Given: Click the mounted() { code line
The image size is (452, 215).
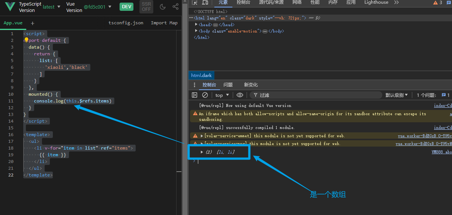Looking at the screenshot, I should coord(43,94).
